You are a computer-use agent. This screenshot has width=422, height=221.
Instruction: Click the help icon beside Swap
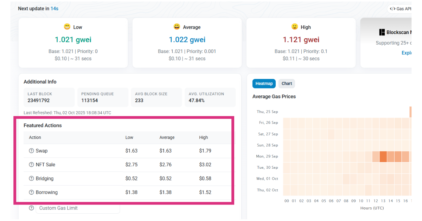point(31,151)
